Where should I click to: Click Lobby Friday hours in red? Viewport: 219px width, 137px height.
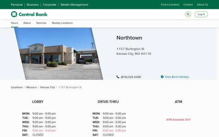tap(44, 130)
